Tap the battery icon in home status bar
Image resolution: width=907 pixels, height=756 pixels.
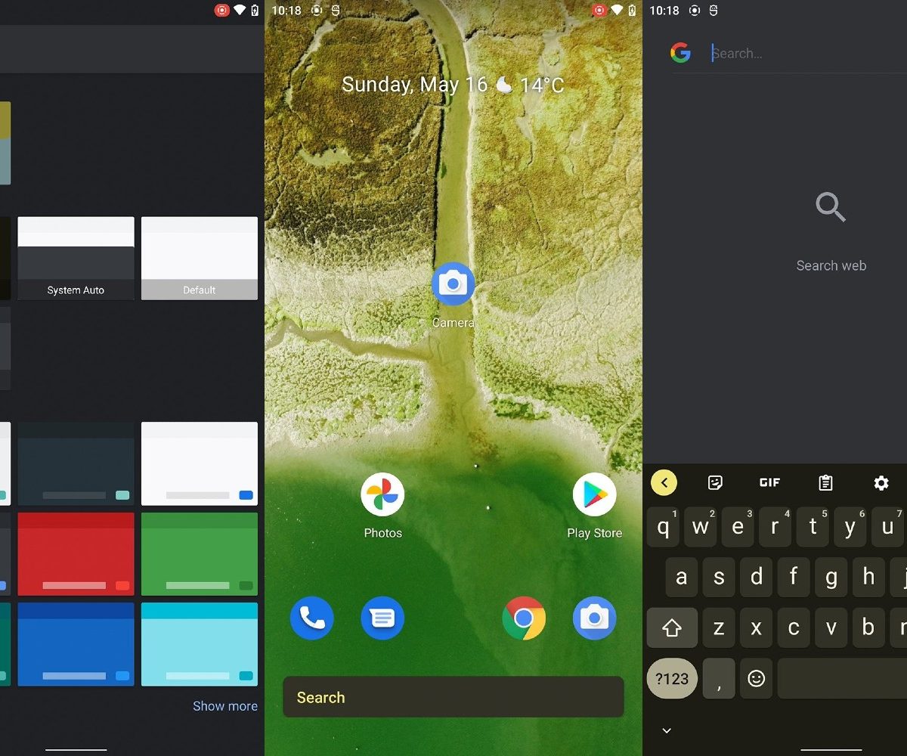tap(633, 11)
